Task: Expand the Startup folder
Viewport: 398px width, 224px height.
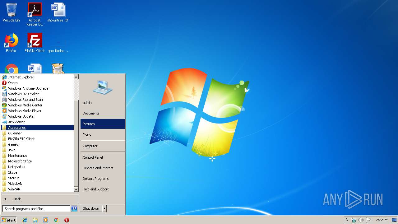Action: [37, 178]
